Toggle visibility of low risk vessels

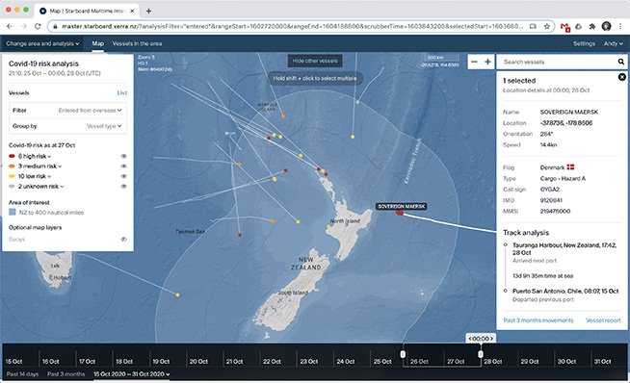(123, 176)
